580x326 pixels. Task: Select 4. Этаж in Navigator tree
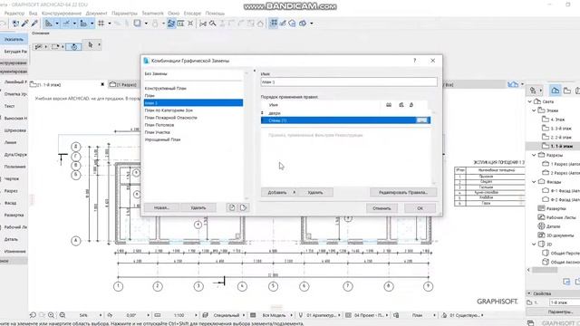click(x=557, y=120)
